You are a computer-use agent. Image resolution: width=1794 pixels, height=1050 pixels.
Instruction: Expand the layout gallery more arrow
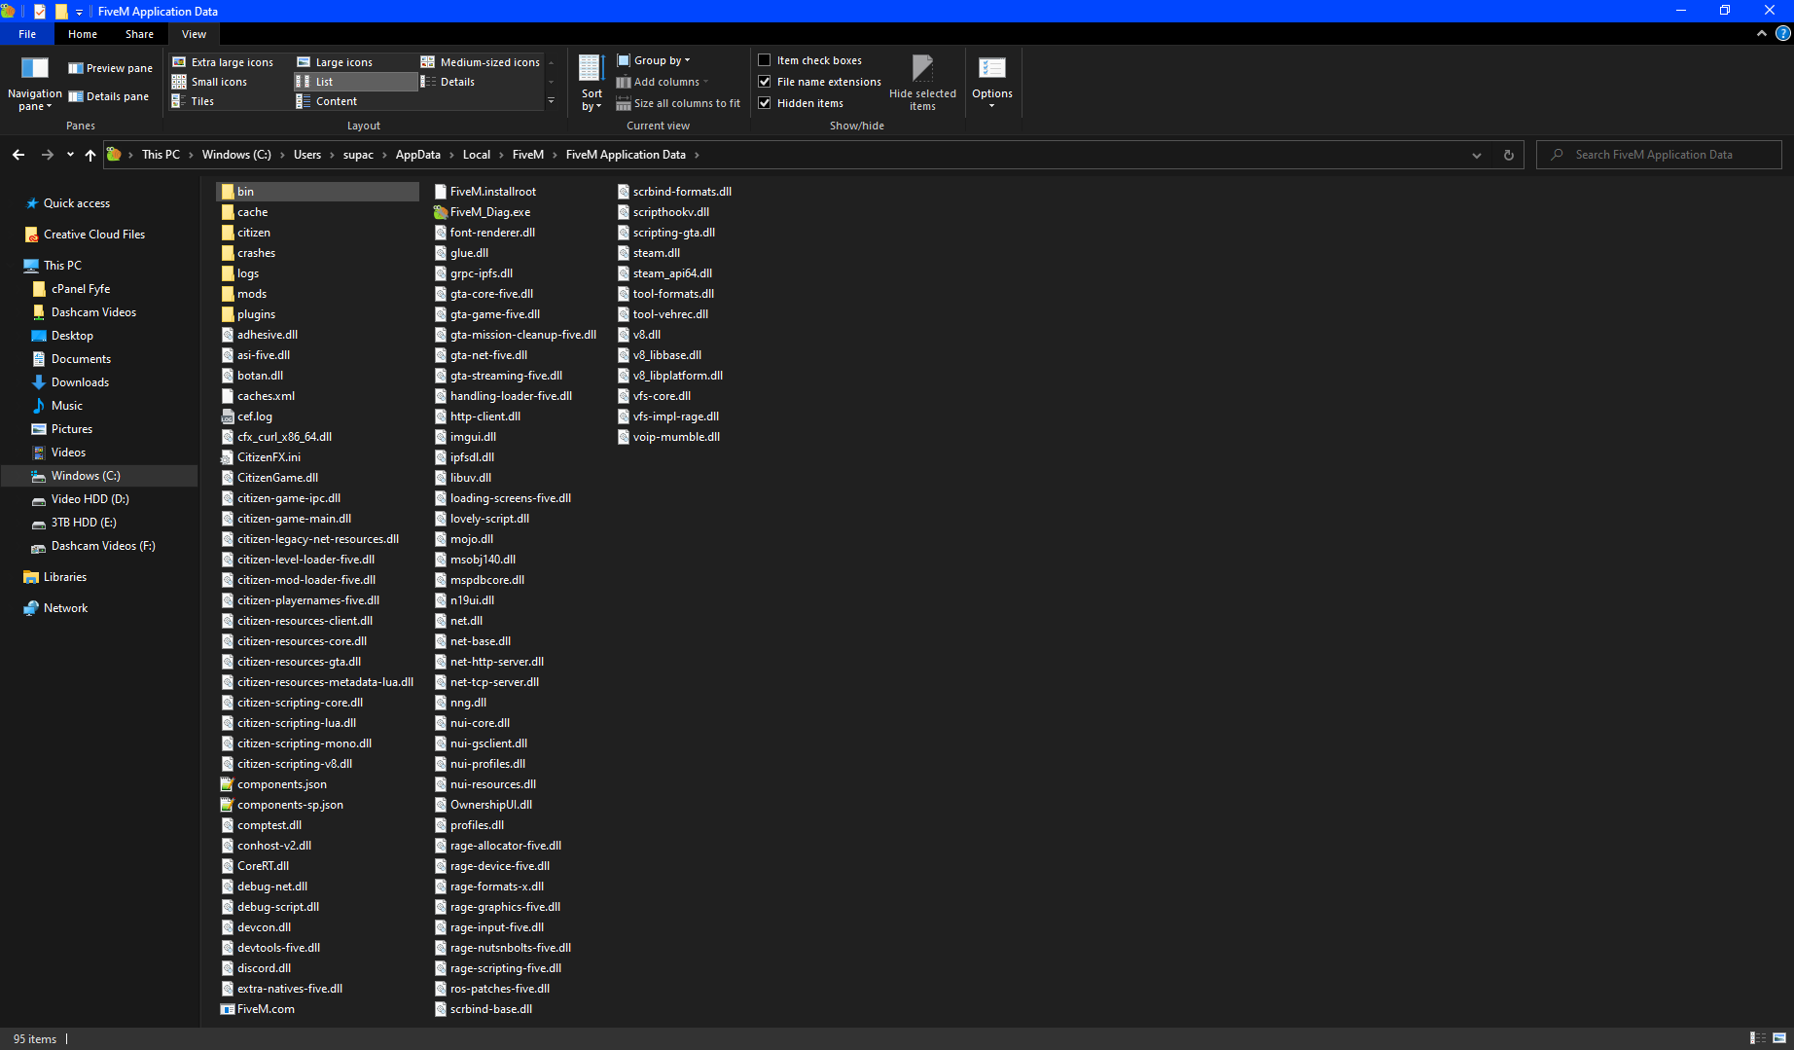(x=551, y=101)
